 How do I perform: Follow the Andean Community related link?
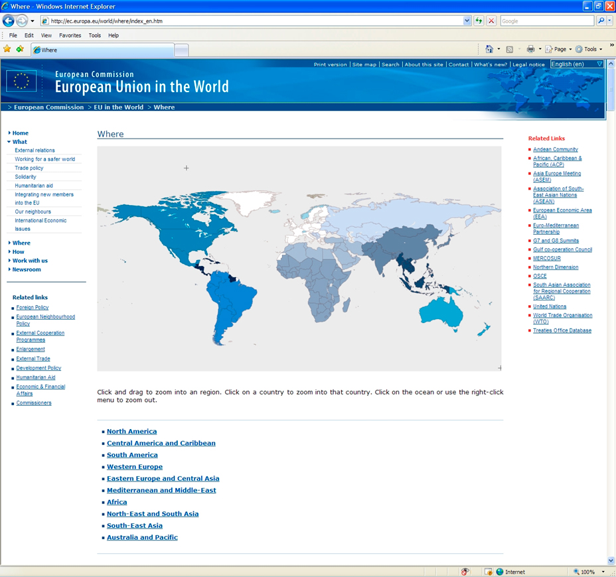(555, 150)
